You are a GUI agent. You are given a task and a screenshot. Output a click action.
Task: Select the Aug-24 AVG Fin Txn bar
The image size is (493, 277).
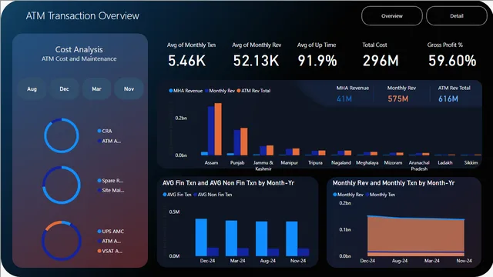point(262,239)
